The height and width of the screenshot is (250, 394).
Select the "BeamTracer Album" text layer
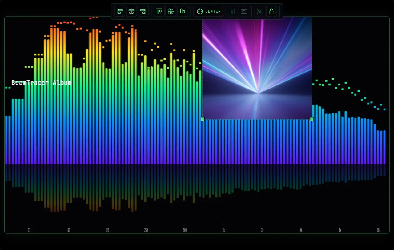coord(41,82)
